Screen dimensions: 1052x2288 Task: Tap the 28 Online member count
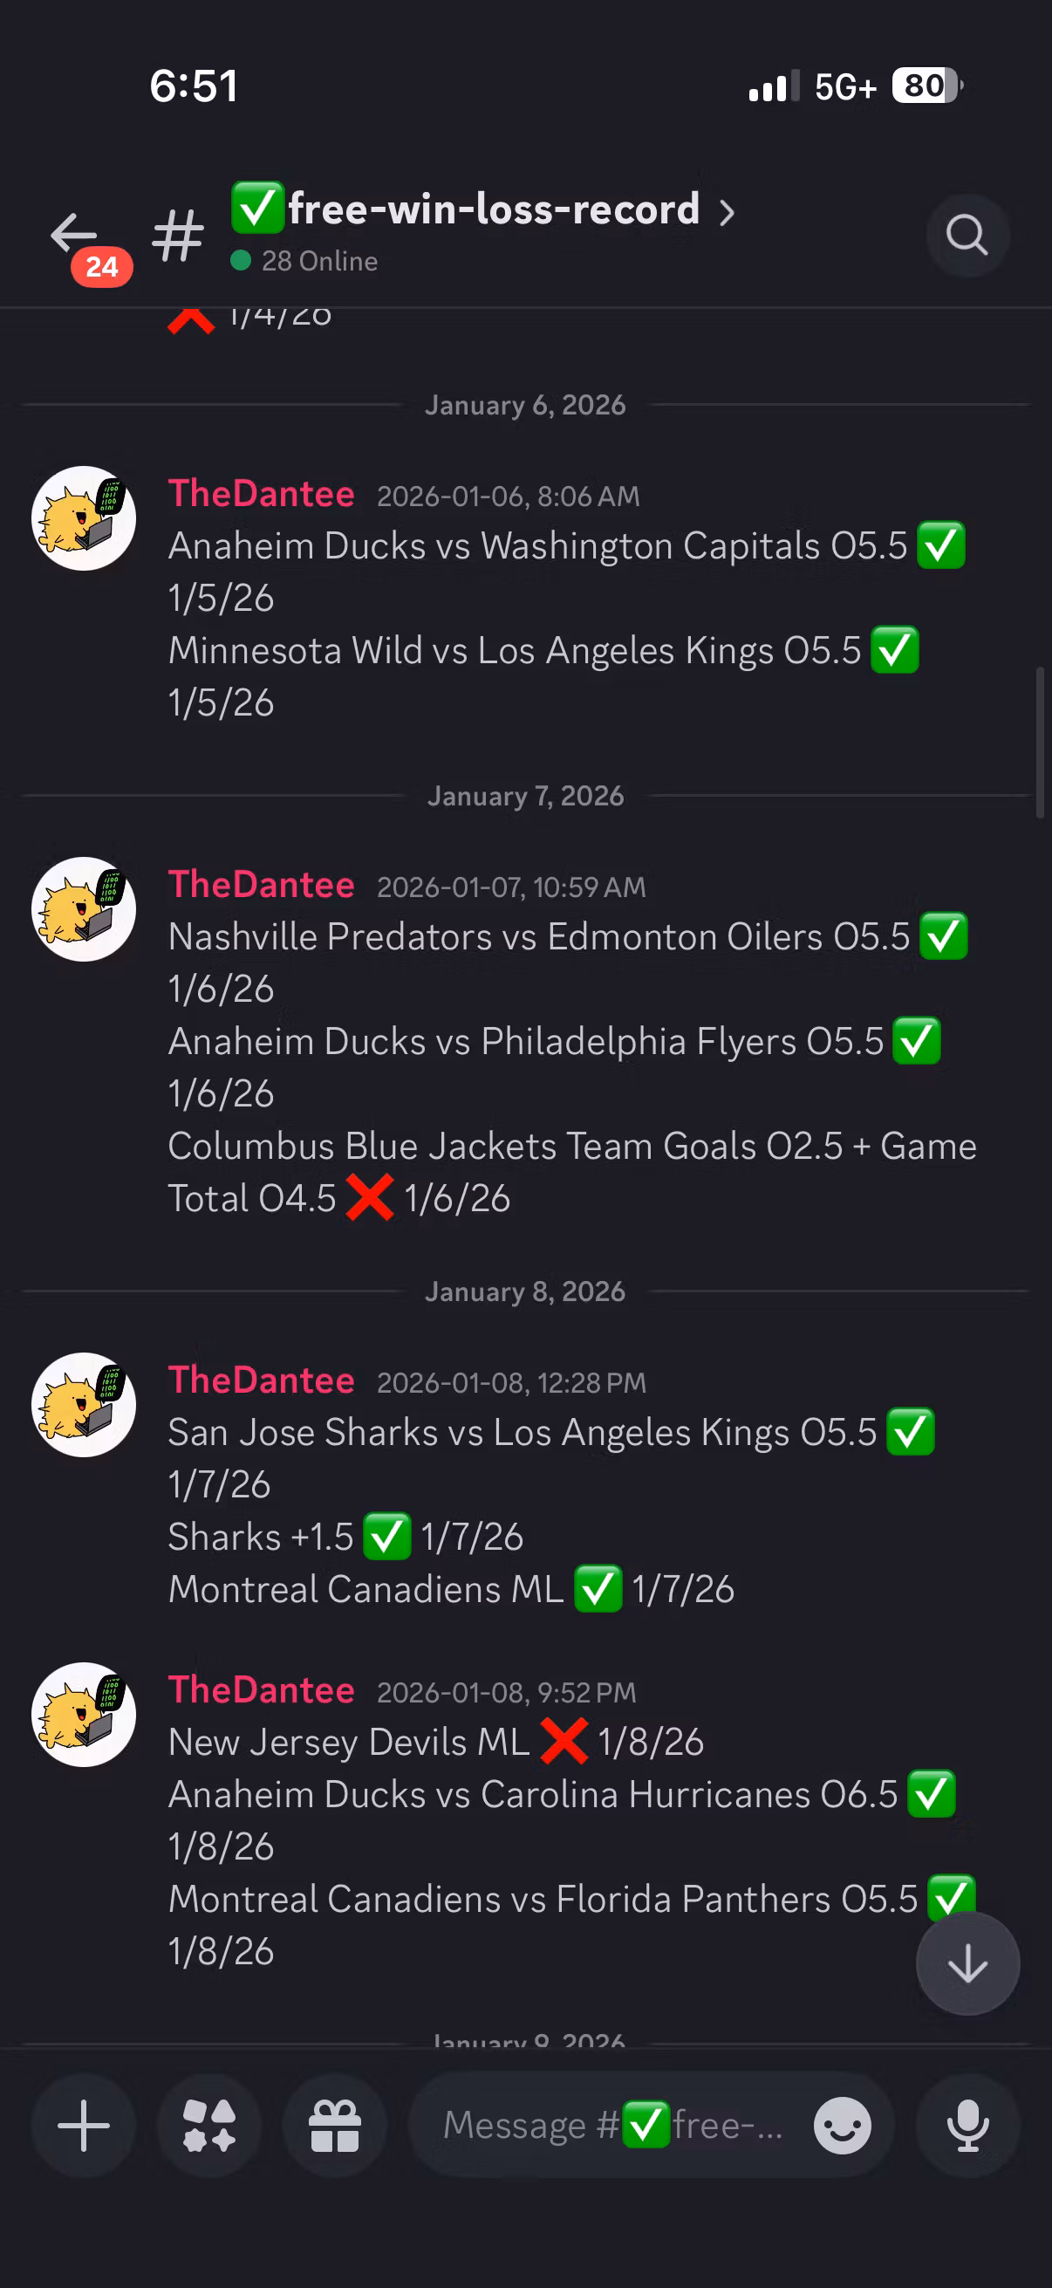tap(318, 261)
